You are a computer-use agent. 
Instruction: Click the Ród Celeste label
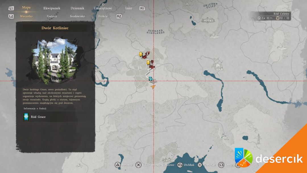pos(281,14)
